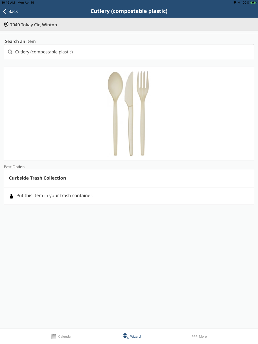Click the More three-dots icon
Image resolution: width=258 pixels, height=344 pixels.
(195, 336)
